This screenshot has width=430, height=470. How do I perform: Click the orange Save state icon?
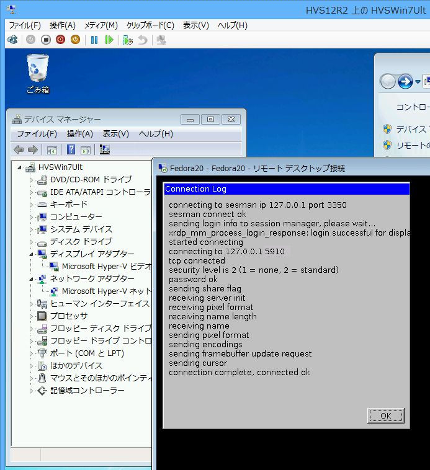[75, 40]
